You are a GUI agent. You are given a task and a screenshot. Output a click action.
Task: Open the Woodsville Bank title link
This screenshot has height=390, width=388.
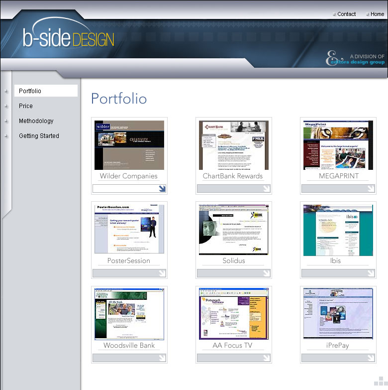pos(129,345)
